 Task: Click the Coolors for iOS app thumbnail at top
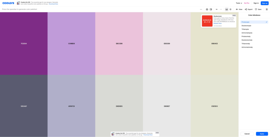[x=18, y=3]
